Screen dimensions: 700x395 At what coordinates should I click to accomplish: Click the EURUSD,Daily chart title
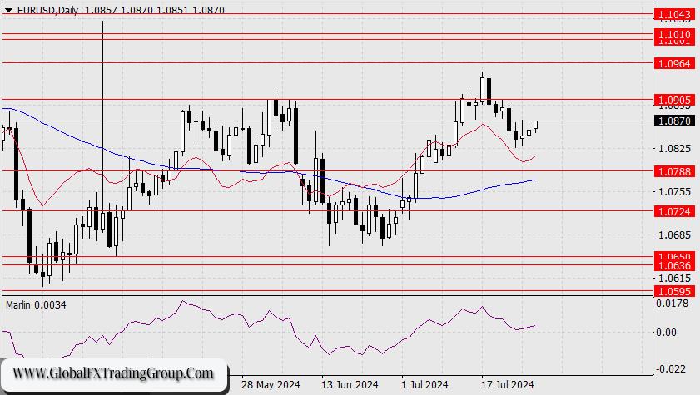click(x=47, y=10)
